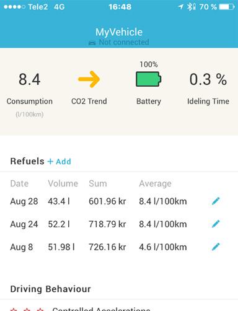238x311 pixels.
Task: Add a new refuel entry
Action: (x=59, y=161)
